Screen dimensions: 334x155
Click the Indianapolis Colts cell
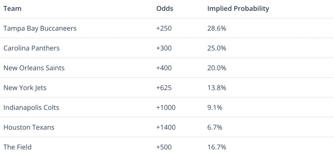point(31,108)
